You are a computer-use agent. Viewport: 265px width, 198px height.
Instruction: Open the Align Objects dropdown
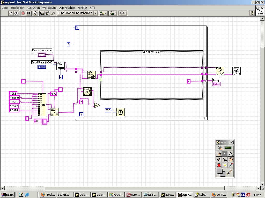(x=104, y=13)
